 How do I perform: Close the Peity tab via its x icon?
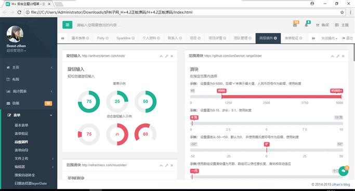(x=107, y=38)
